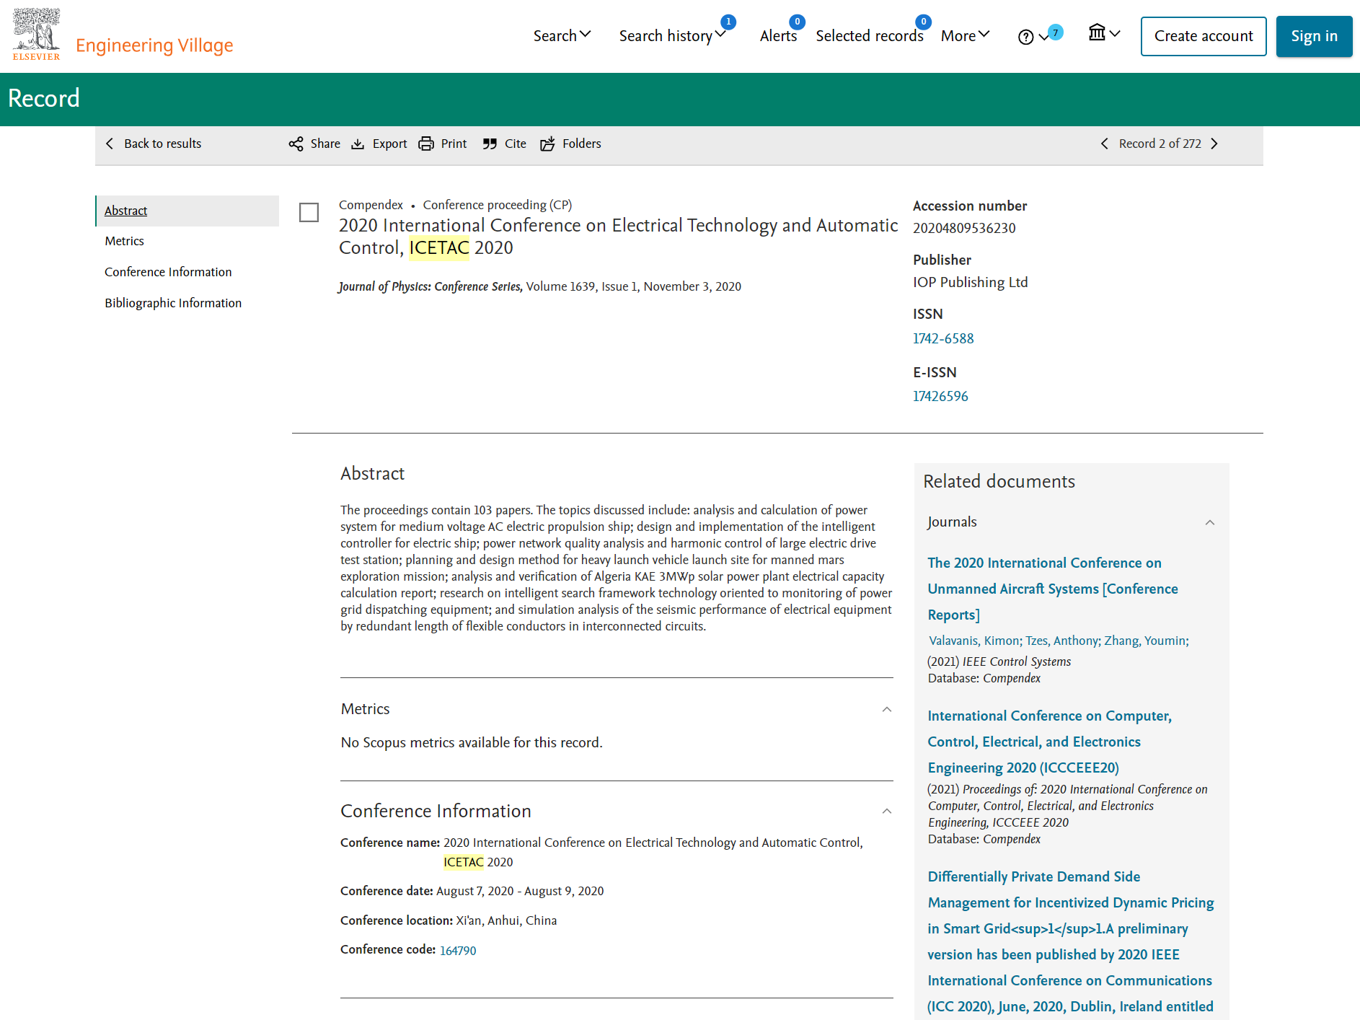The height and width of the screenshot is (1020, 1360).
Task: Tick the record selection checkbox
Action: (309, 212)
